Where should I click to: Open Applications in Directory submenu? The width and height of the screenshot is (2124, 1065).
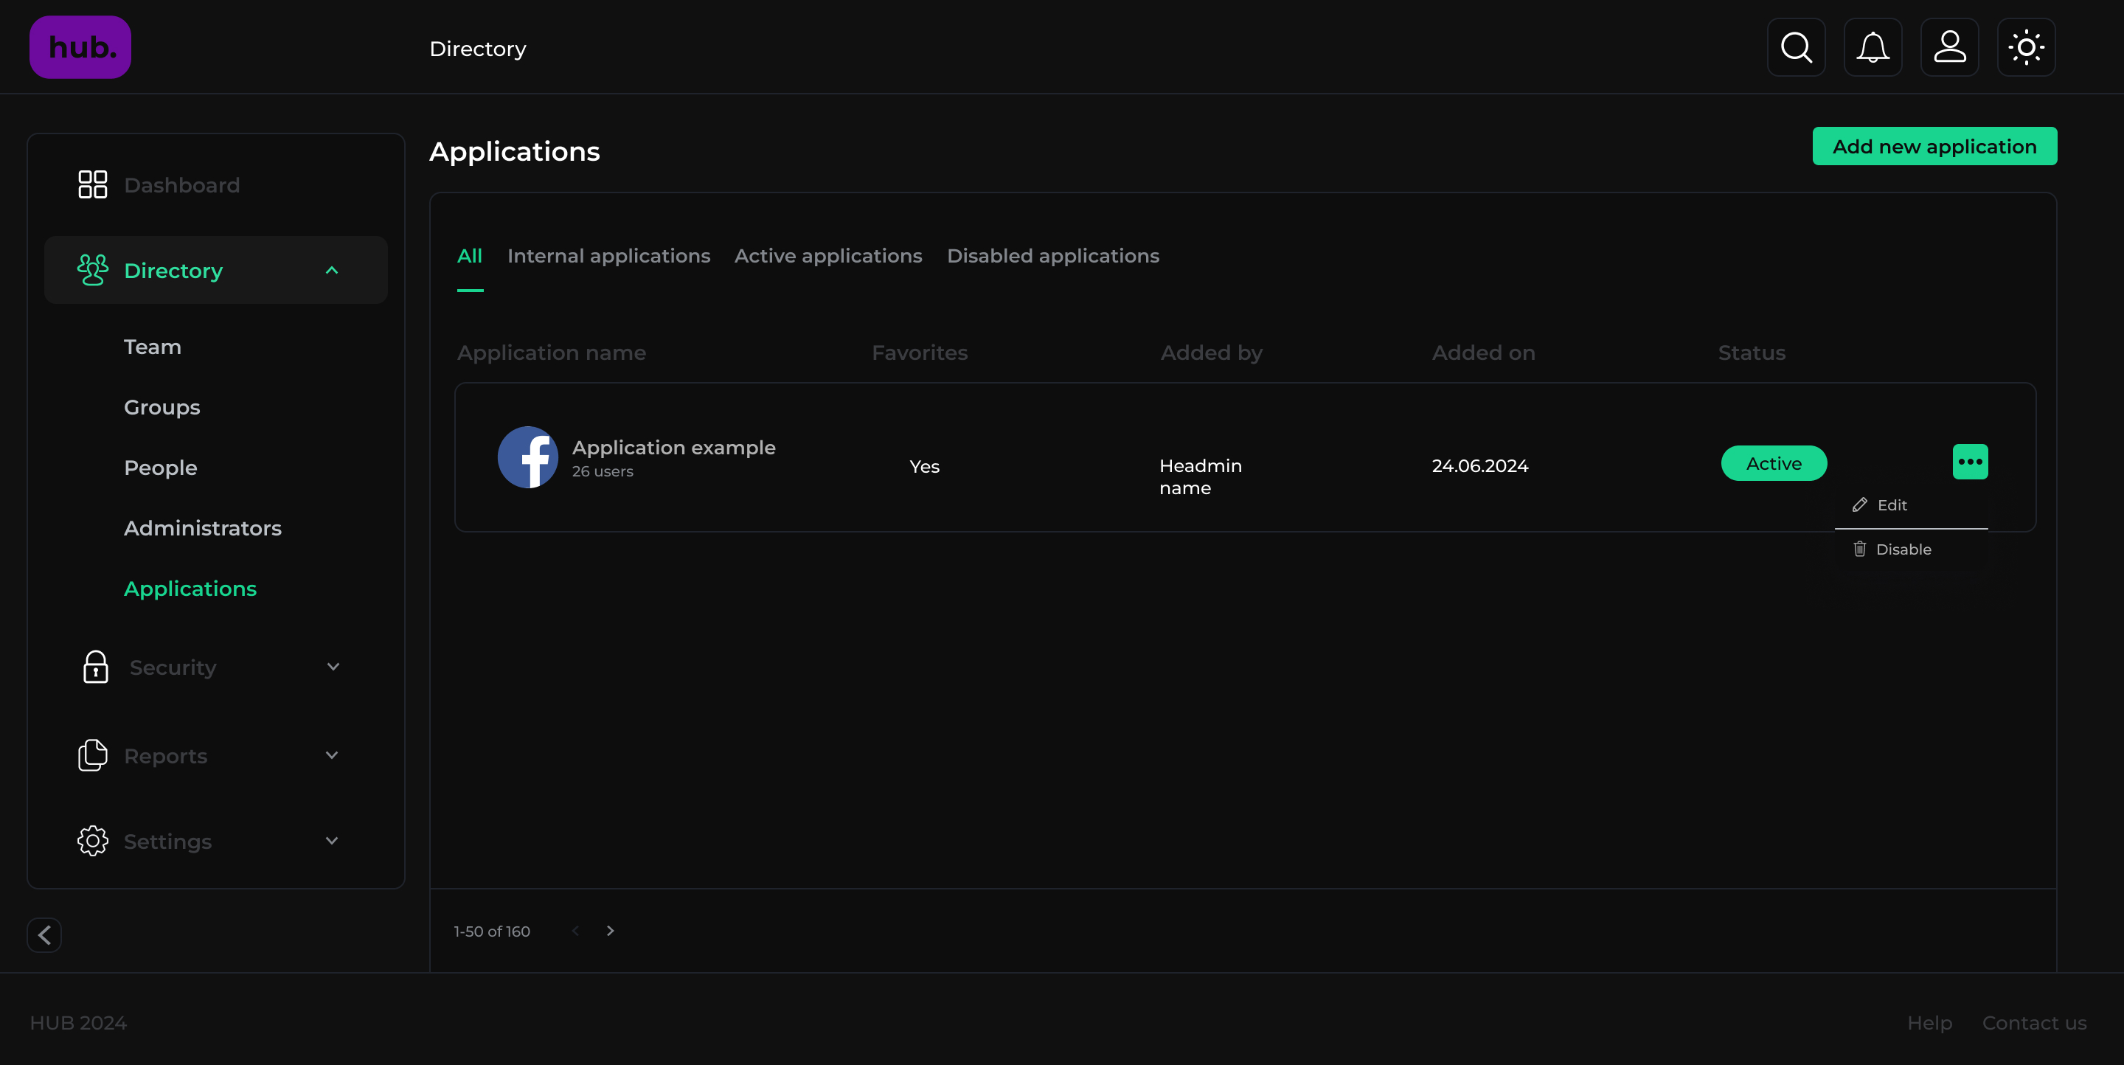(190, 589)
